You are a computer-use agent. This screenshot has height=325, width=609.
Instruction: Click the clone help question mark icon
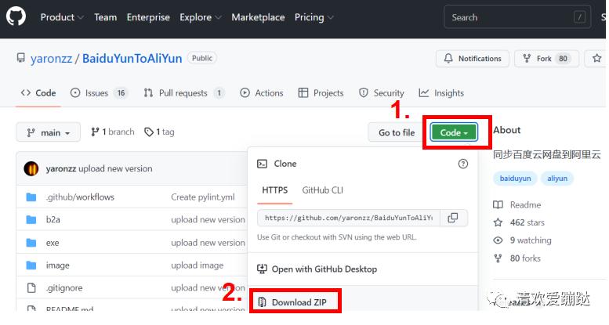tap(462, 164)
